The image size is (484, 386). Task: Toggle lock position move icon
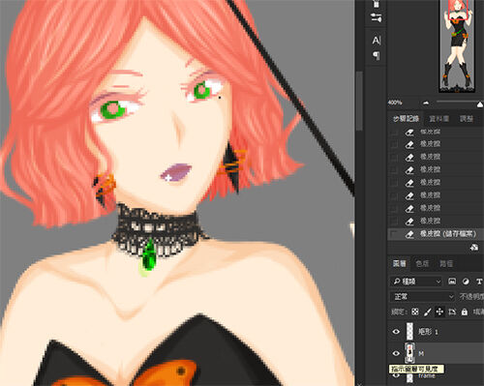pyautogui.click(x=439, y=312)
